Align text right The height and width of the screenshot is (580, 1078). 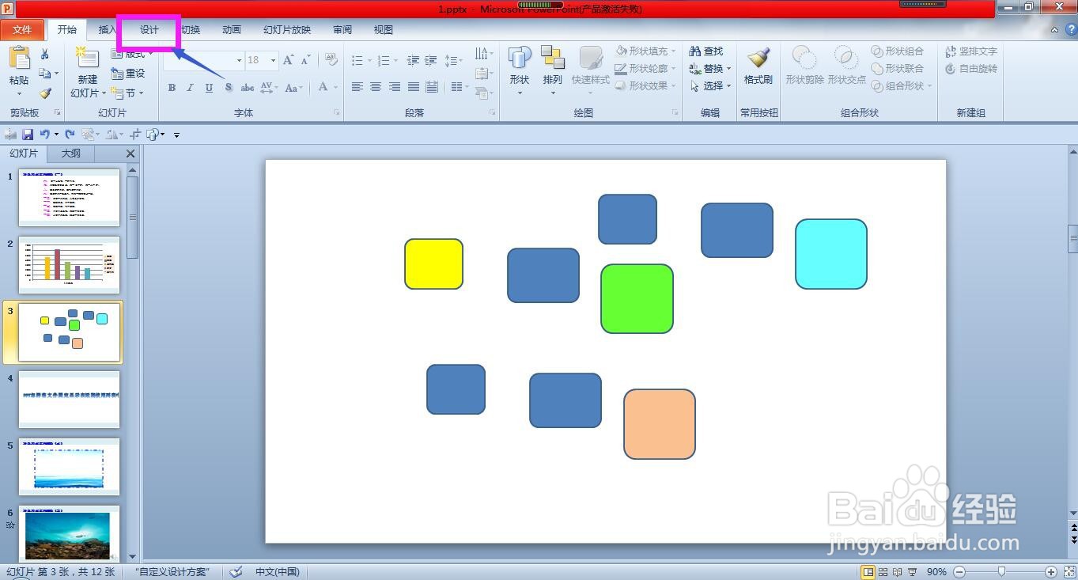click(x=395, y=87)
